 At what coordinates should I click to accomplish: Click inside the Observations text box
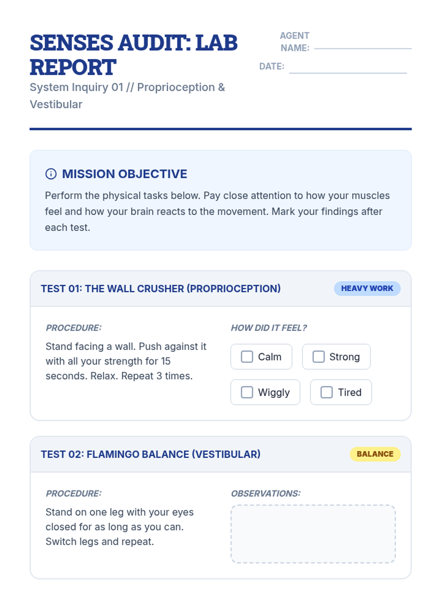[x=313, y=534]
